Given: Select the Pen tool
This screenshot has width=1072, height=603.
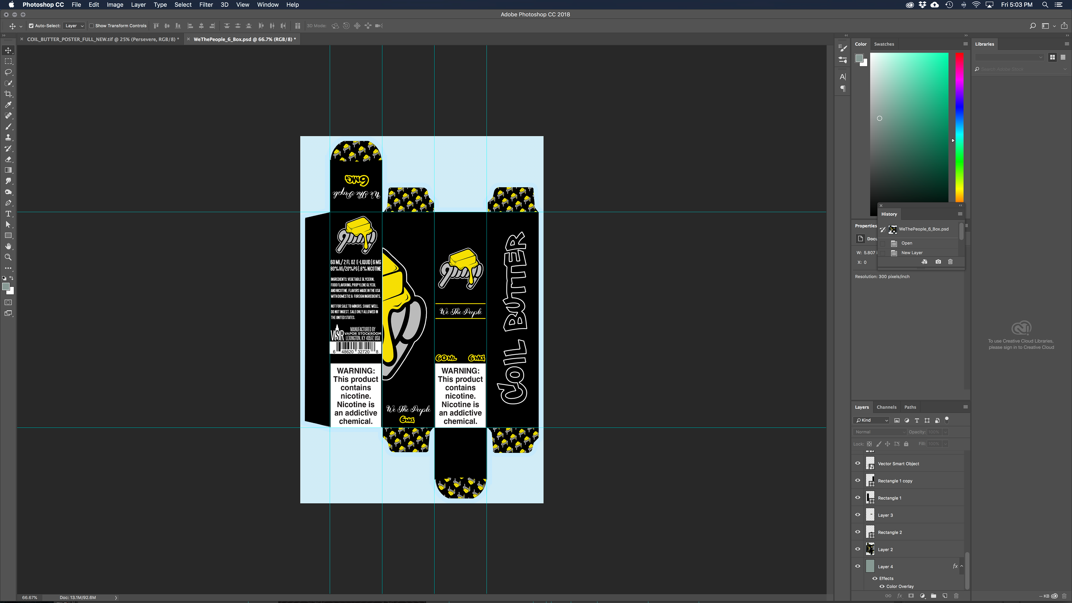Looking at the screenshot, I should [x=8, y=203].
